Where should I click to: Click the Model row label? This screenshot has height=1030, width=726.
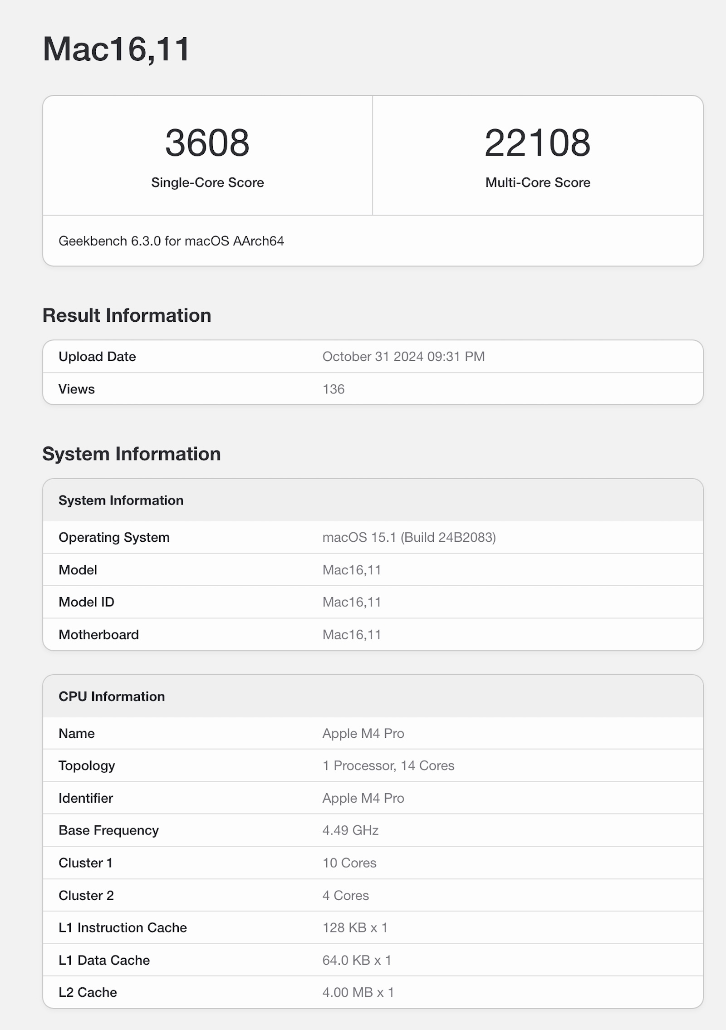click(x=78, y=570)
